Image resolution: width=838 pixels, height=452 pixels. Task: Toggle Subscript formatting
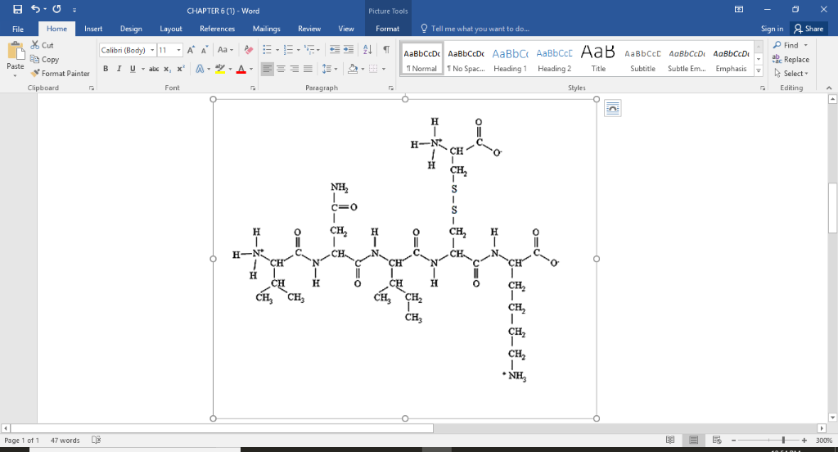(x=167, y=69)
